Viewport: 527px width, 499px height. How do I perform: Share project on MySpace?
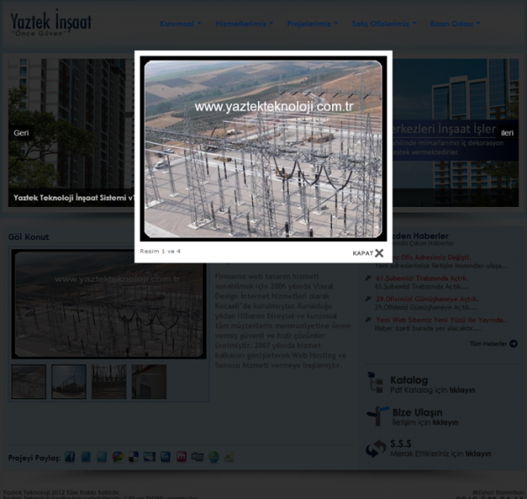pos(149,457)
